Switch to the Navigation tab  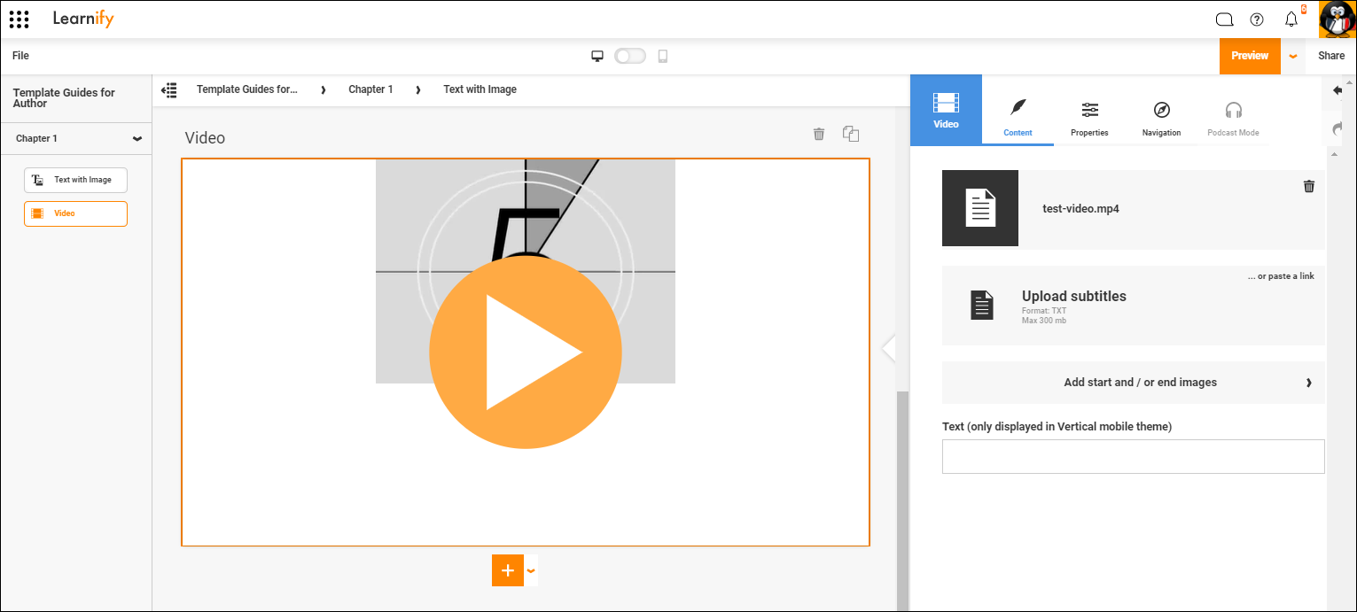click(1161, 117)
